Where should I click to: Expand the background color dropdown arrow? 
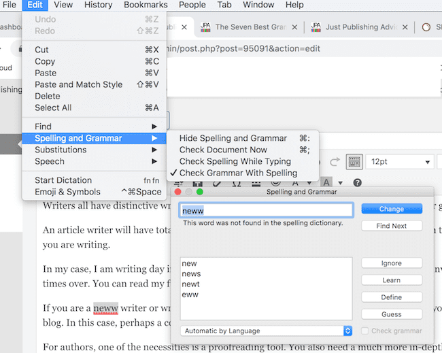tap(340, 183)
